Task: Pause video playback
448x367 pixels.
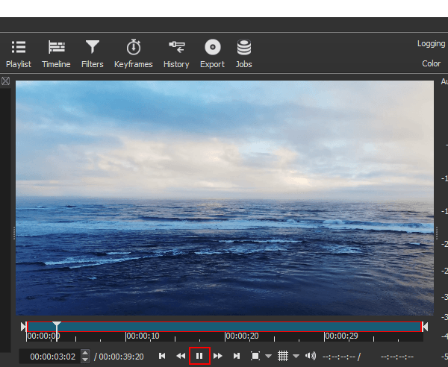Action: [x=199, y=356]
